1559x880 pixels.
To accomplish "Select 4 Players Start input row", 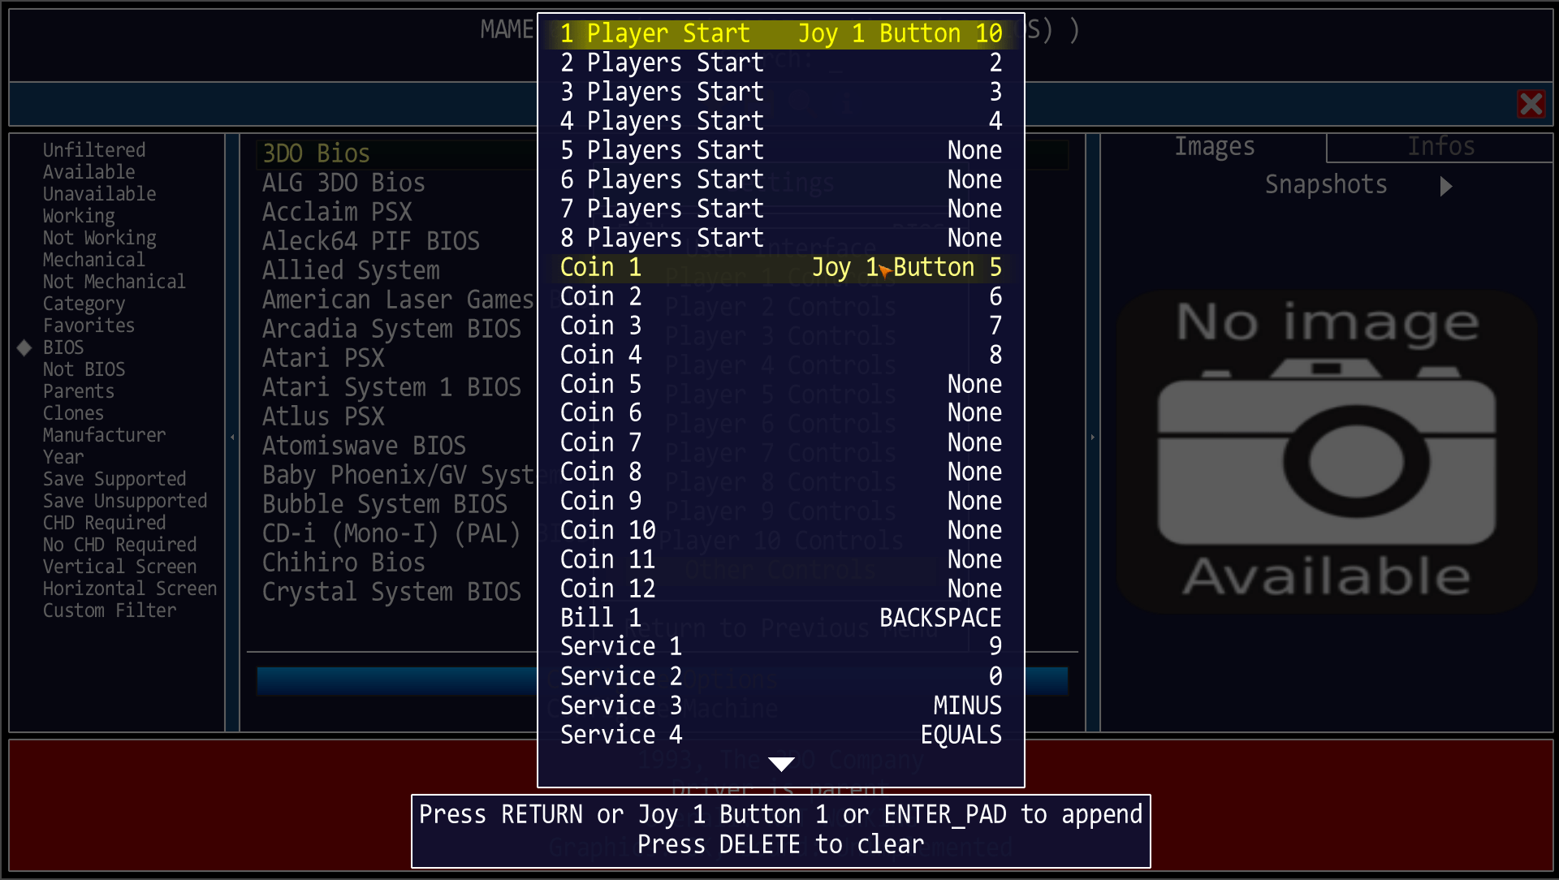I will point(781,121).
